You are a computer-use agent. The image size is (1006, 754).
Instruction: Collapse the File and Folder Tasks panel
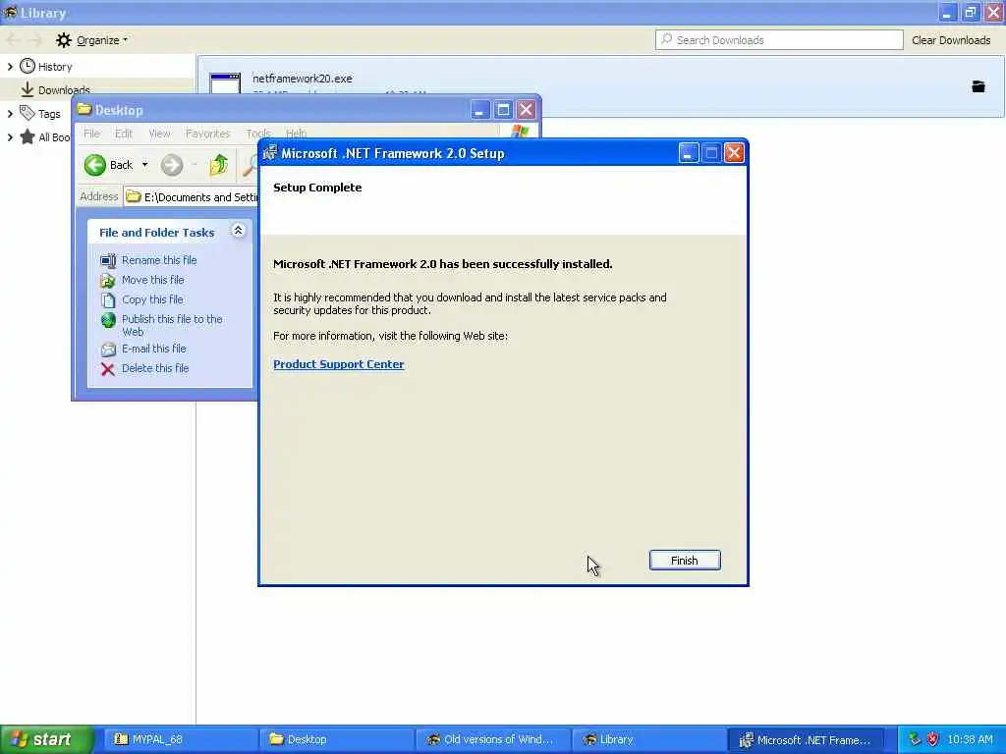pyautogui.click(x=238, y=231)
